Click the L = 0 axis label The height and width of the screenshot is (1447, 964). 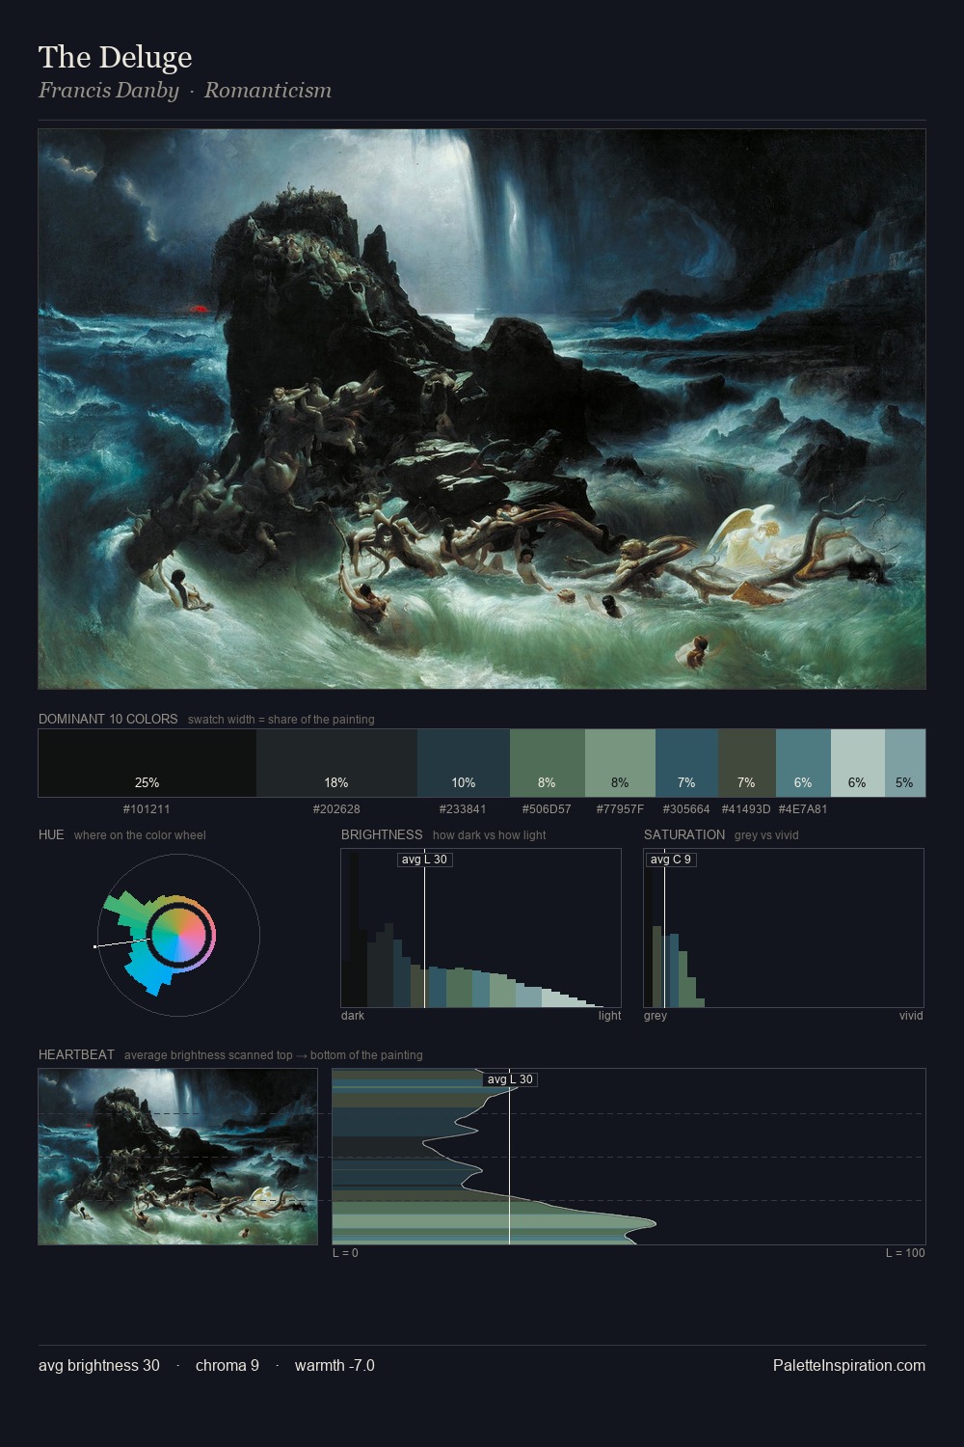click(345, 1253)
